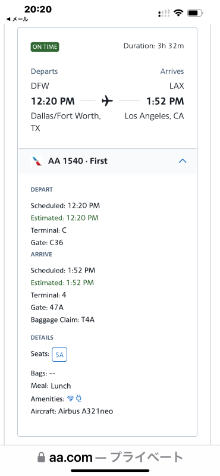This screenshot has width=220, height=476.
Task: Tap the power outlet amenity icon
Action: click(x=79, y=399)
